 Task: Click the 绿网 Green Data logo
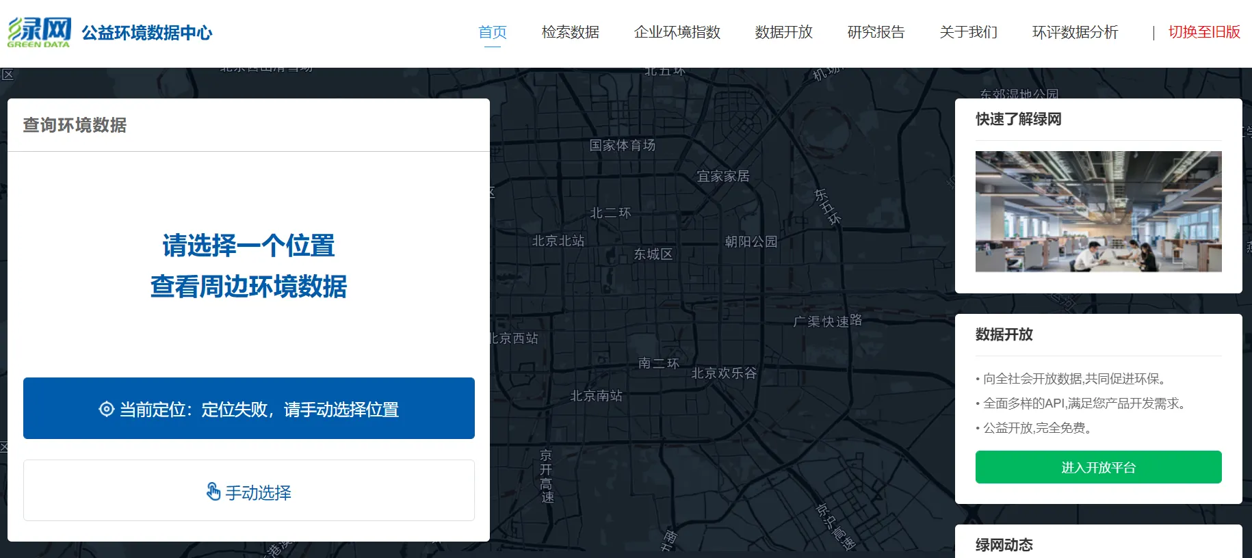click(40, 32)
